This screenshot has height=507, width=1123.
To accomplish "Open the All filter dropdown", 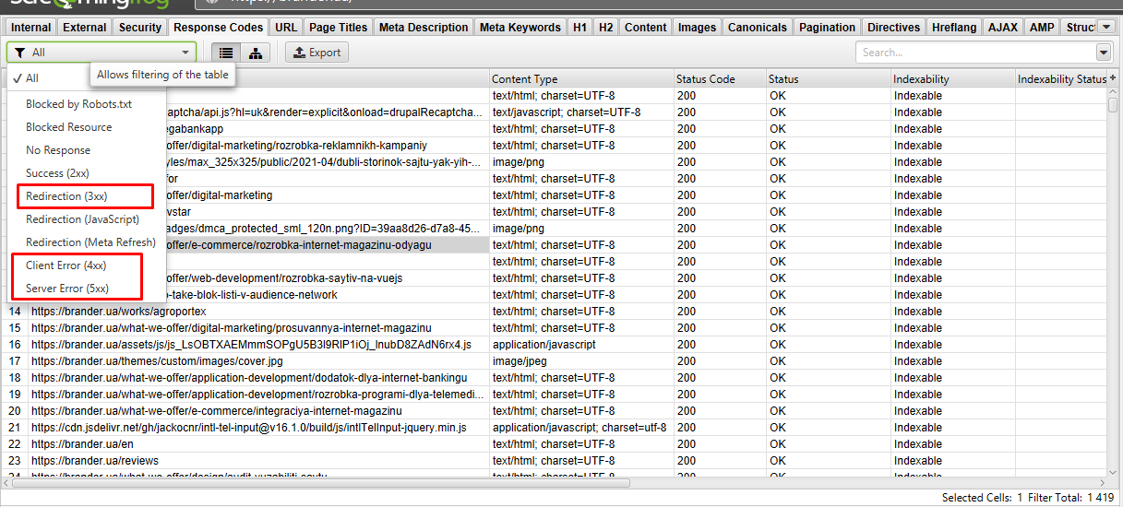I will pyautogui.click(x=102, y=53).
